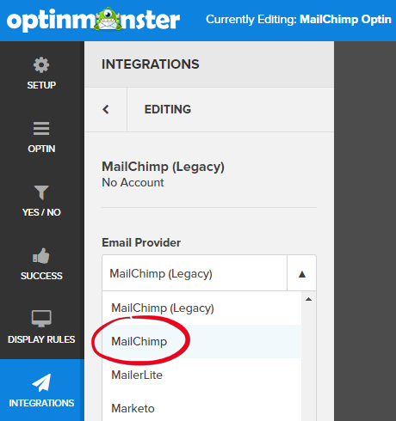
Task: Collapse the Email Provider dropdown arrow
Action: (302, 274)
